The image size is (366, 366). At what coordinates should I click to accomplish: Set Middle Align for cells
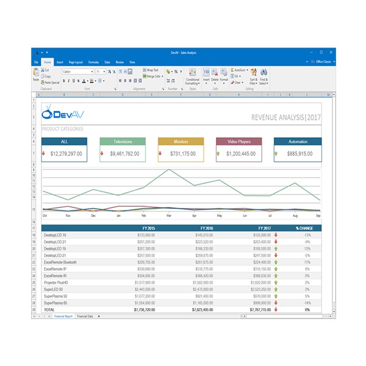click(125, 71)
